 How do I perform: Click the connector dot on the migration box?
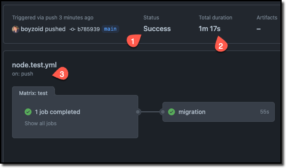[x=163, y=112]
